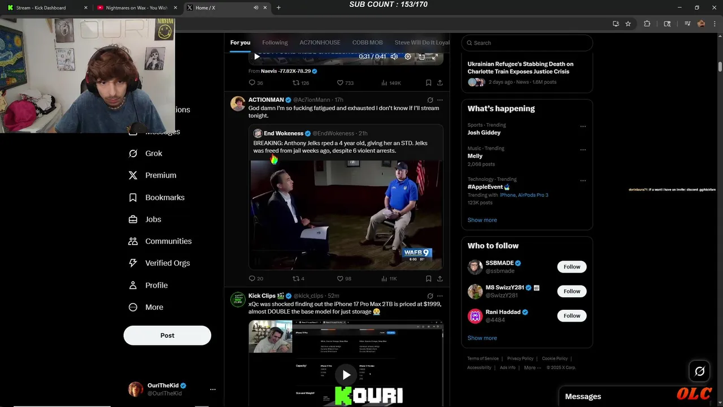Open More menu in left sidebar
This screenshot has height=407, width=723.
click(146, 307)
